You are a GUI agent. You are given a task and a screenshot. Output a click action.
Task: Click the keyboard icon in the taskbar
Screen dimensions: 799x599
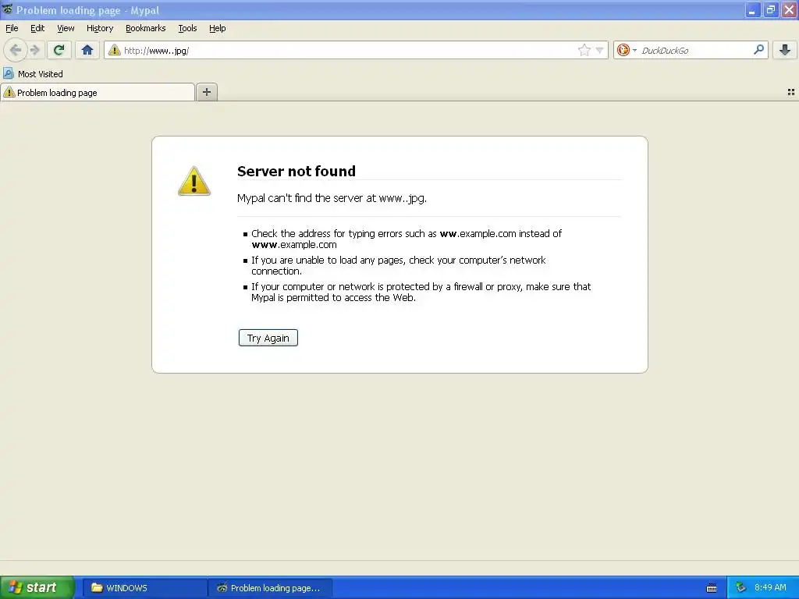(x=712, y=588)
